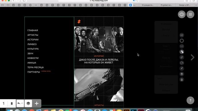Screen dimensions: 198x111
Task: Toggle the lock widget
Action: (182, 80)
